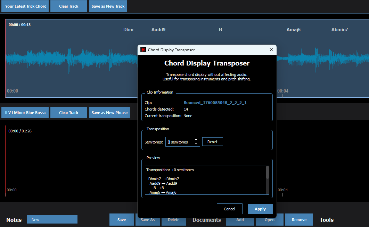Screen dimensions: 369x227
Task: Click Your Latest Trick Chord track button
Action: tap(25, 6)
